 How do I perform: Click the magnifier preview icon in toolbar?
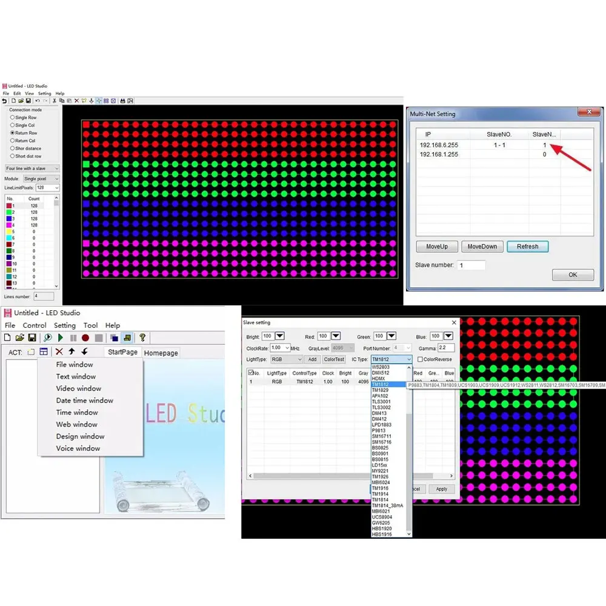(x=47, y=338)
